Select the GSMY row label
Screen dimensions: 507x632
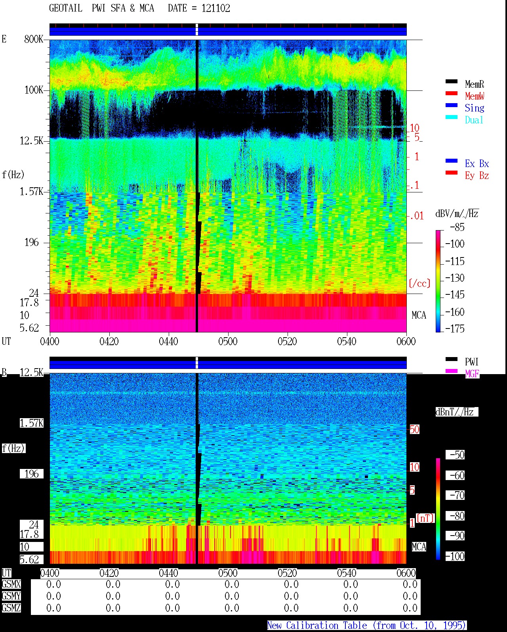[11, 596]
